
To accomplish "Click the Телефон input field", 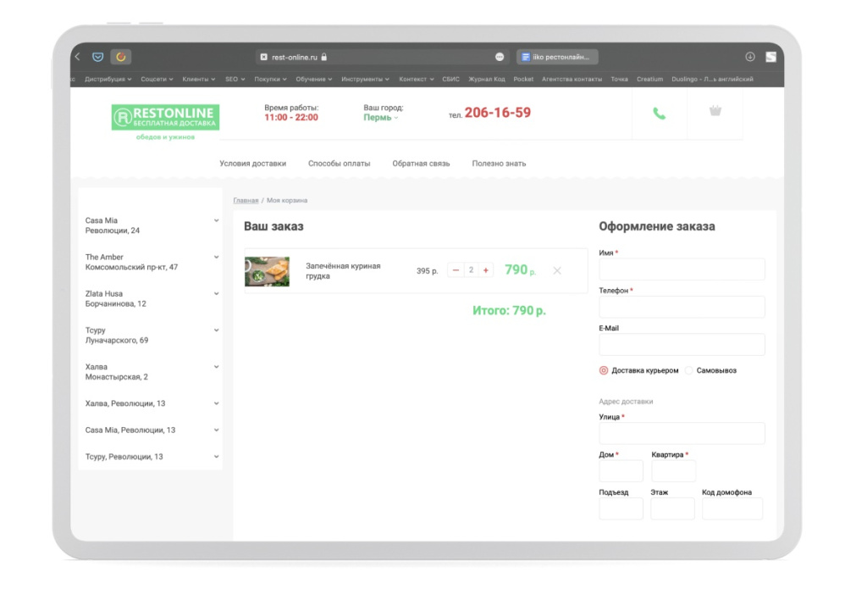I will 682,307.
